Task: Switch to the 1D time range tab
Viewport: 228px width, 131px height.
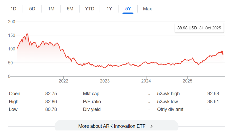Action: tap(13, 9)
